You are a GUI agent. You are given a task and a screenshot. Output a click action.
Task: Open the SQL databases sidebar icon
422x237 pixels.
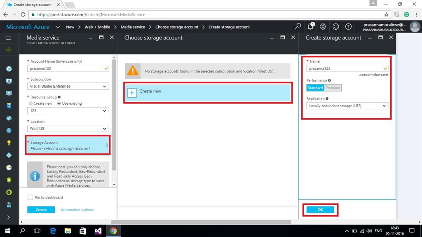(x=9, y=106)
